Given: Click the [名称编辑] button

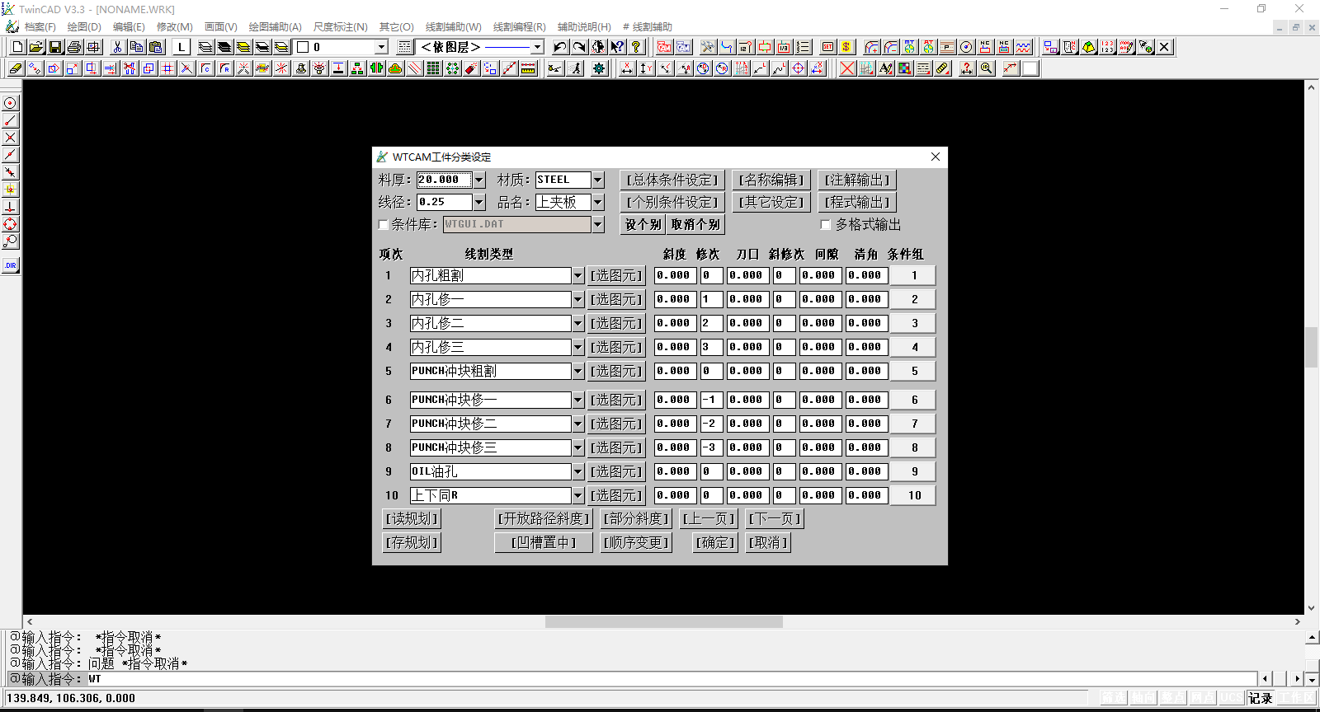Looking at the screenshot, I should (x=771, y=180).
